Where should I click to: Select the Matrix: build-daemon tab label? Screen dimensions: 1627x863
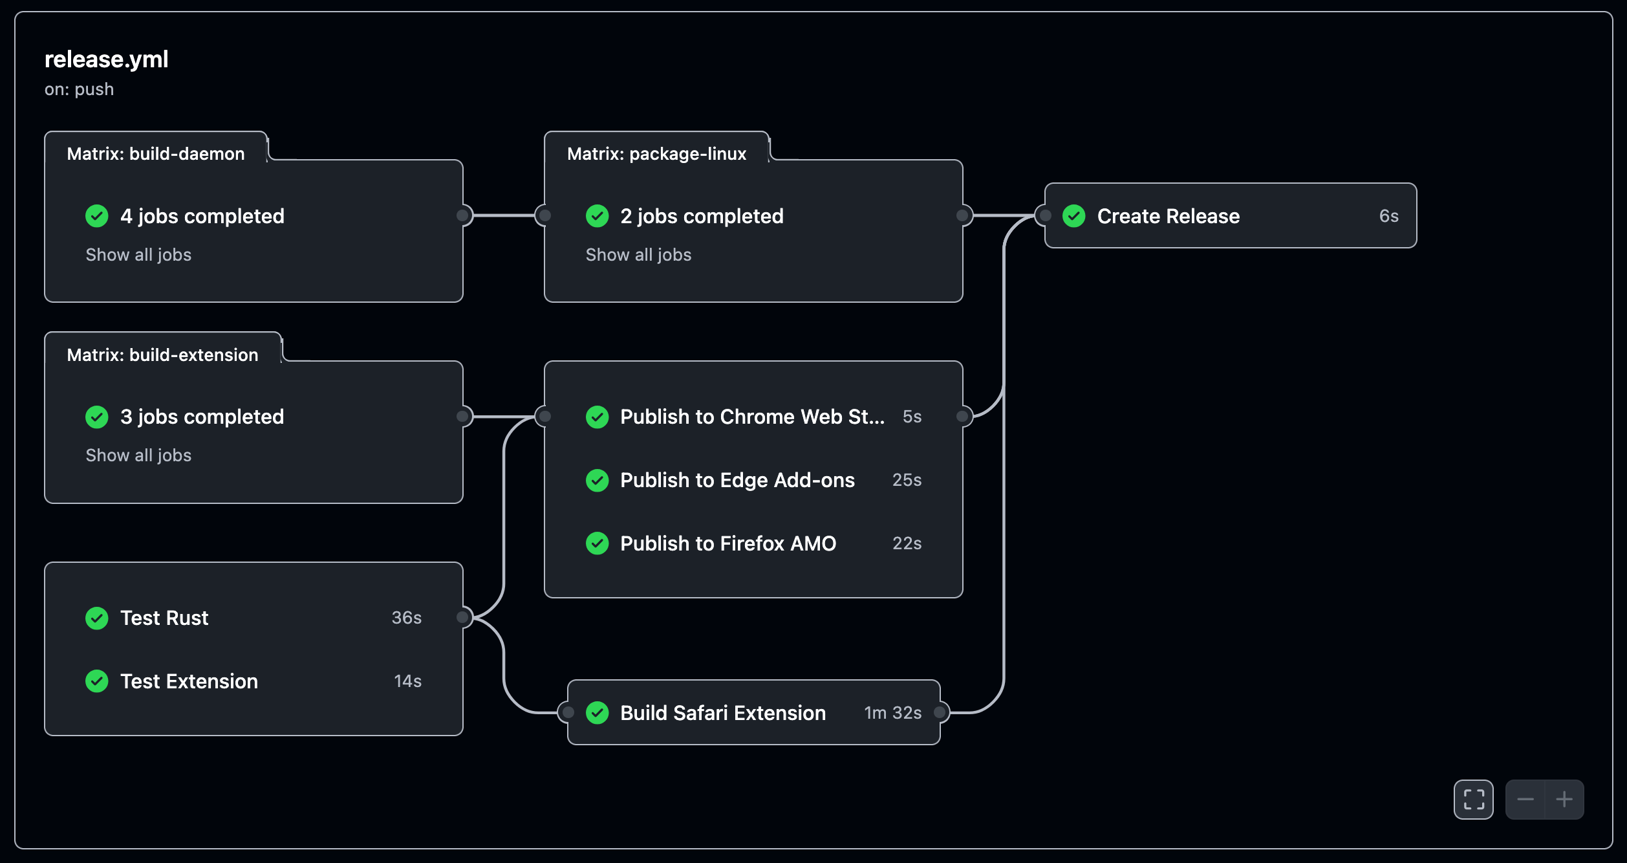(x=156, y=154)
